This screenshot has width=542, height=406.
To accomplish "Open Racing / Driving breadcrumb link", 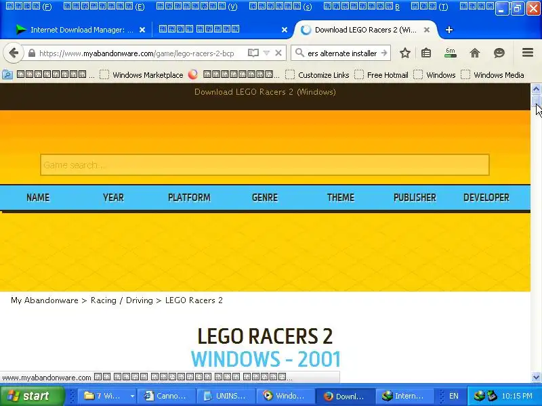I will click(122, 300).
